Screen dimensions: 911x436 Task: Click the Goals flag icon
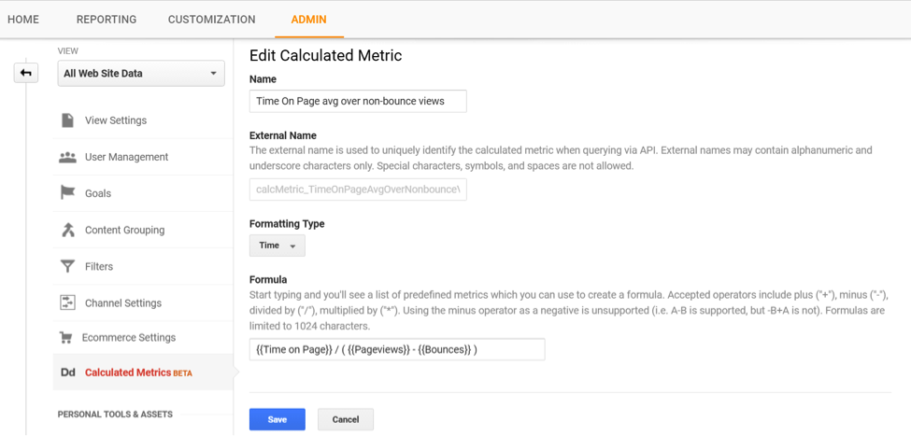67,193
